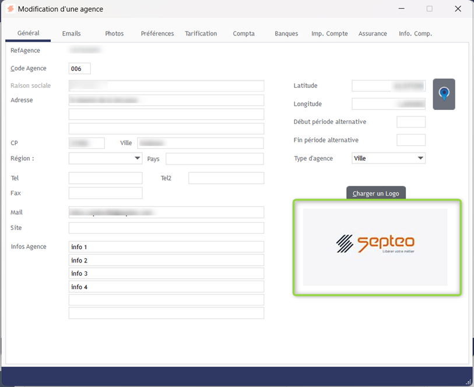474x387 pixels.
Task: Click the Infos Agence field containing info 3
Action: (x=166, y=274)
